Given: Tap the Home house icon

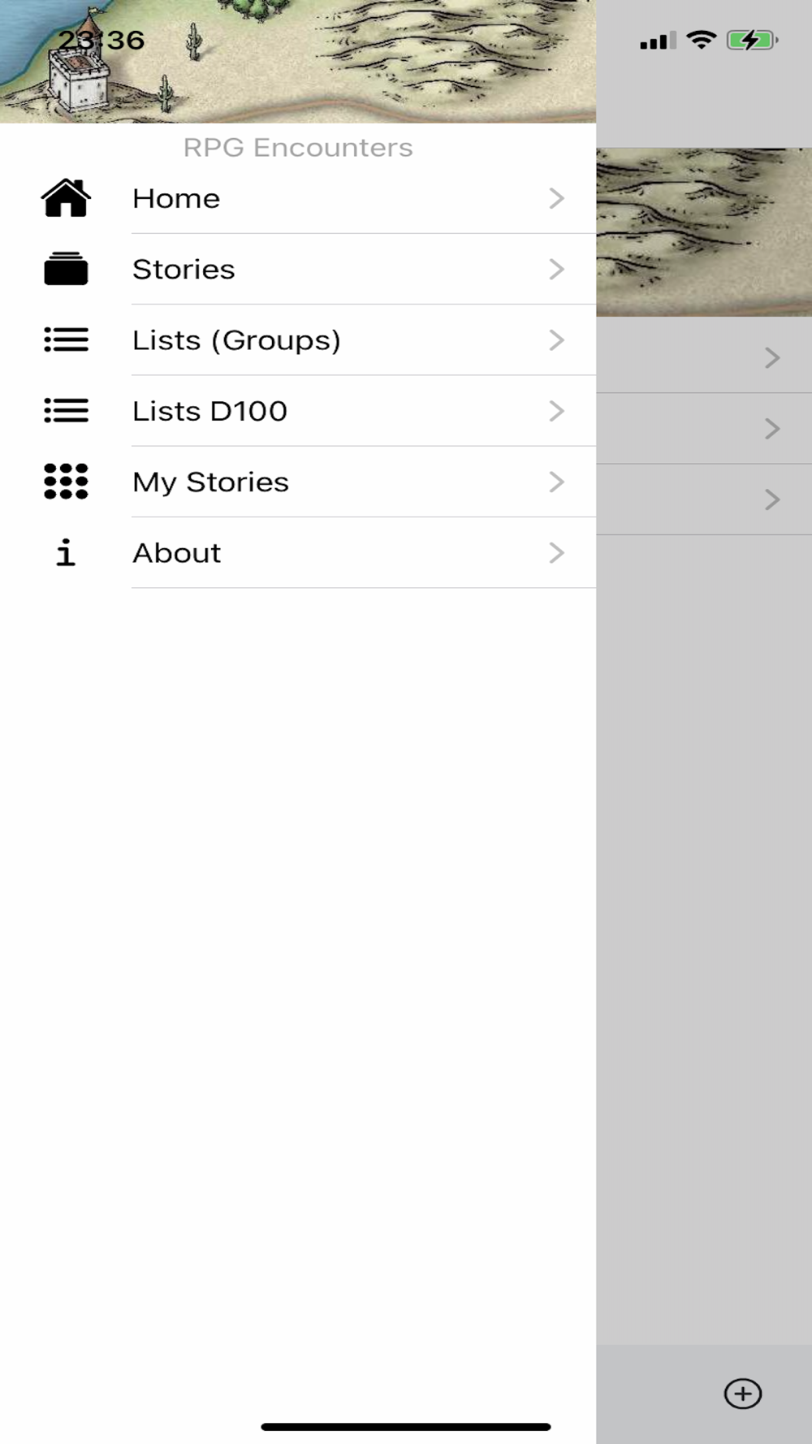Looking at the screenshot, I should click(66, 198).
